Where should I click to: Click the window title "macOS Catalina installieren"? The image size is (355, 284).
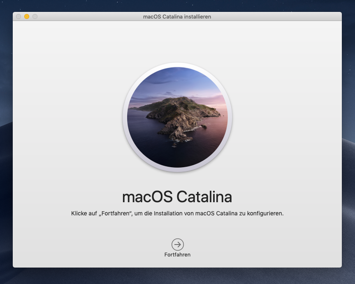[177, 17]
